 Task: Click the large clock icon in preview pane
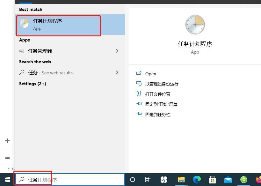(x=195, y=25)
